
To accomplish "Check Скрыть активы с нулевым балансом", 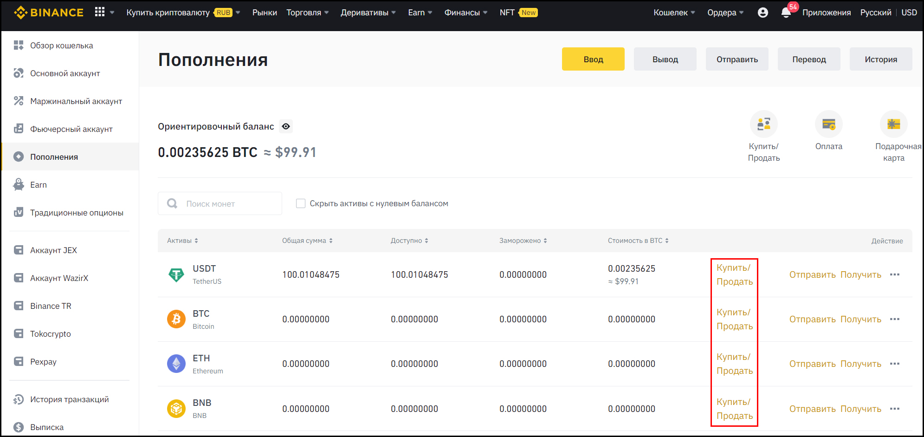I will pyautogui.click(x=301, y=203).
